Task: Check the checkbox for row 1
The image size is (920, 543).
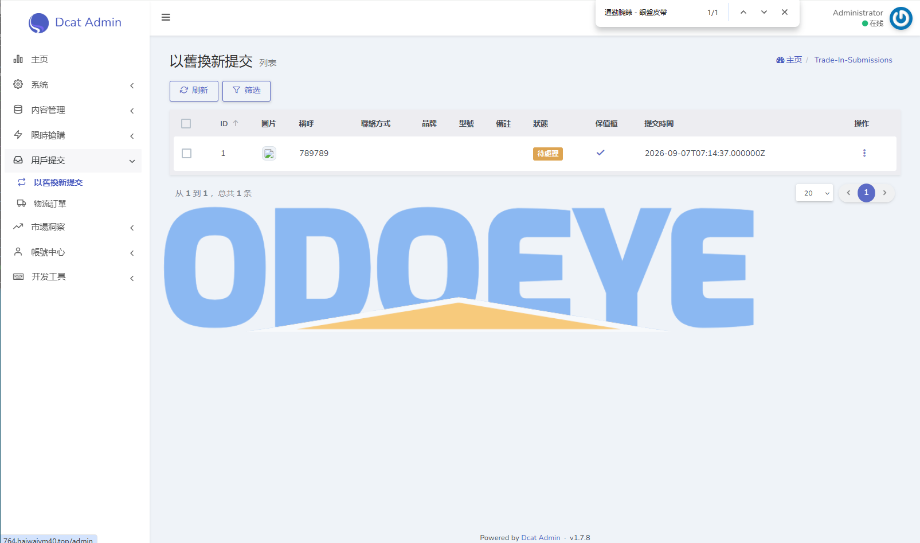Action: (x=186, y=153)
